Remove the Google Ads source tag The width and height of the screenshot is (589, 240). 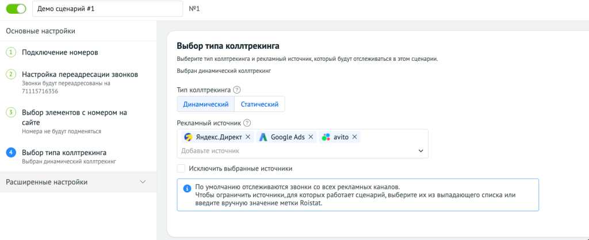311,137
